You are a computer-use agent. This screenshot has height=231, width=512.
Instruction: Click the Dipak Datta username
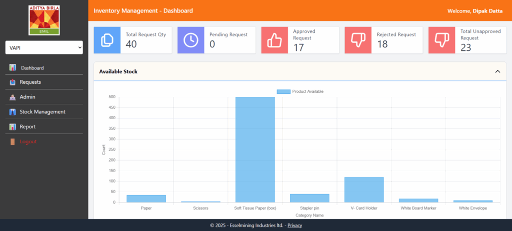click(488, 11)
